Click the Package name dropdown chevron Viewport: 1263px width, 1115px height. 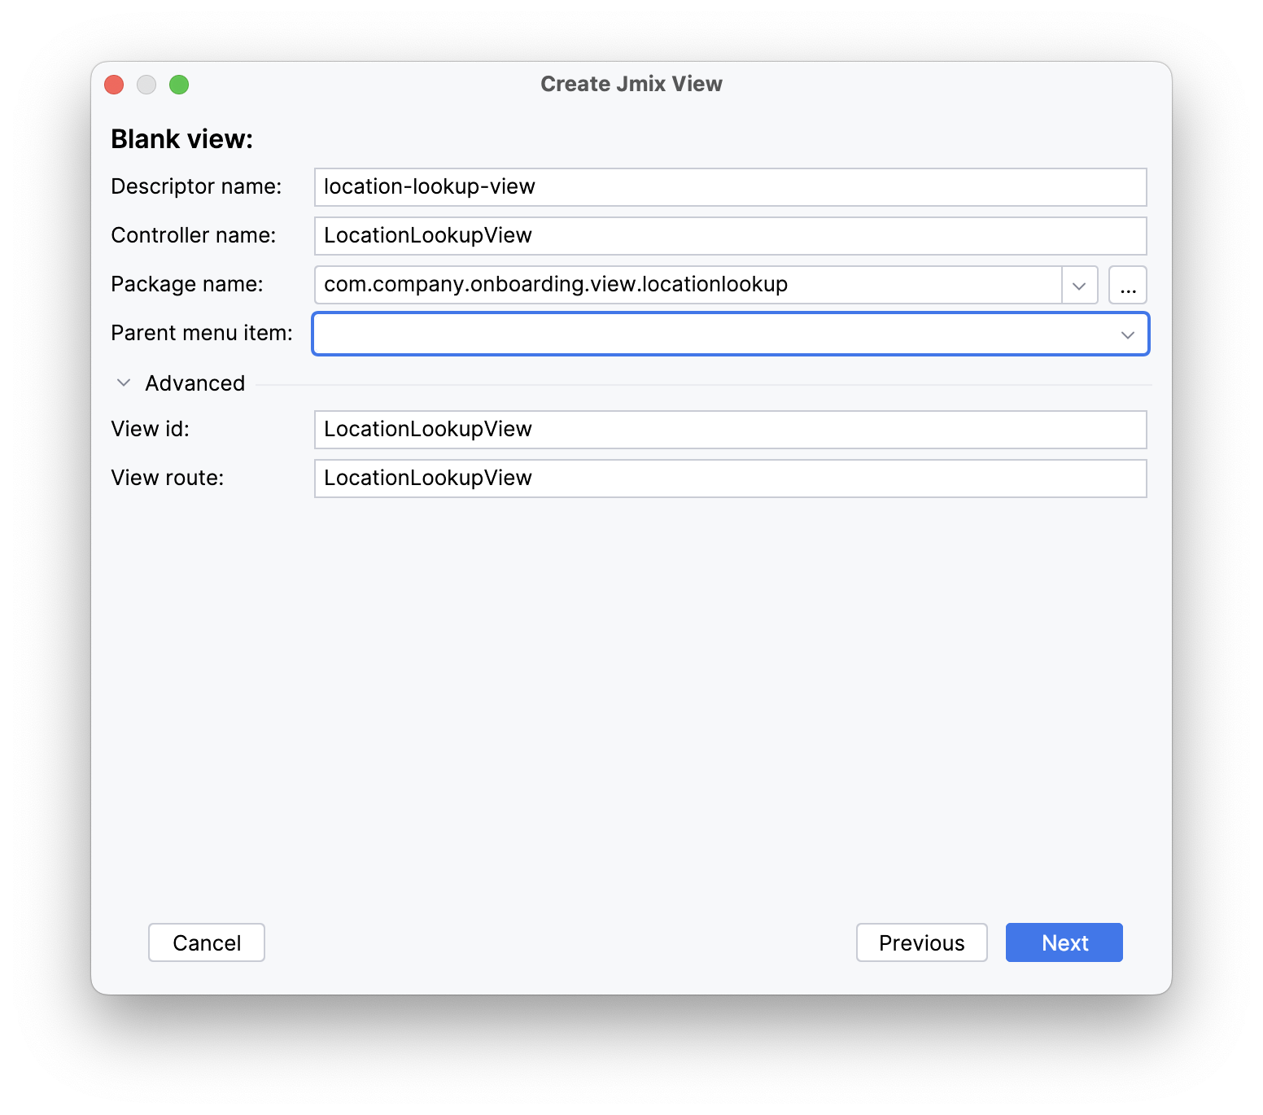coord(1080,285)
